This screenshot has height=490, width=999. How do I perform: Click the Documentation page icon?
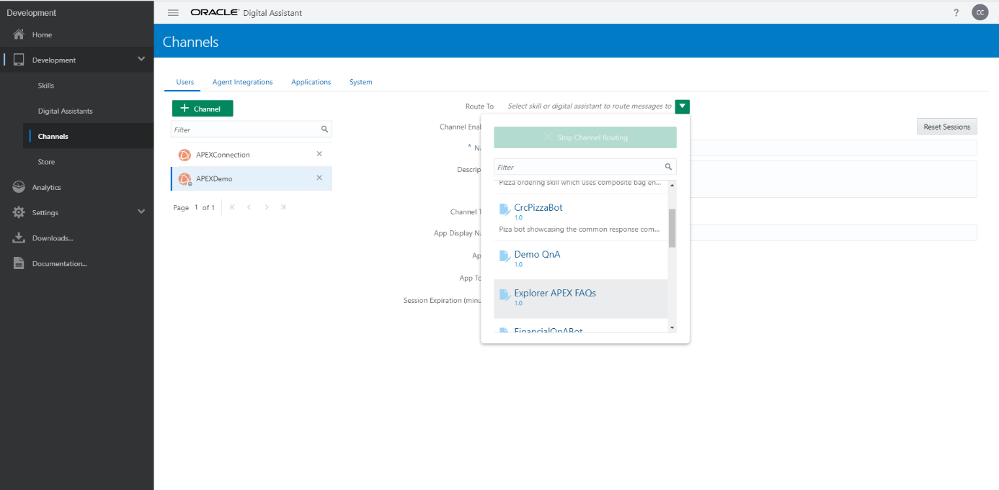pos(19,263)
